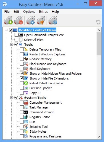This screenshot has width=104, height=142.
Task: Uncheck Show or Hide File Extensions
Action: pos(22,78)
